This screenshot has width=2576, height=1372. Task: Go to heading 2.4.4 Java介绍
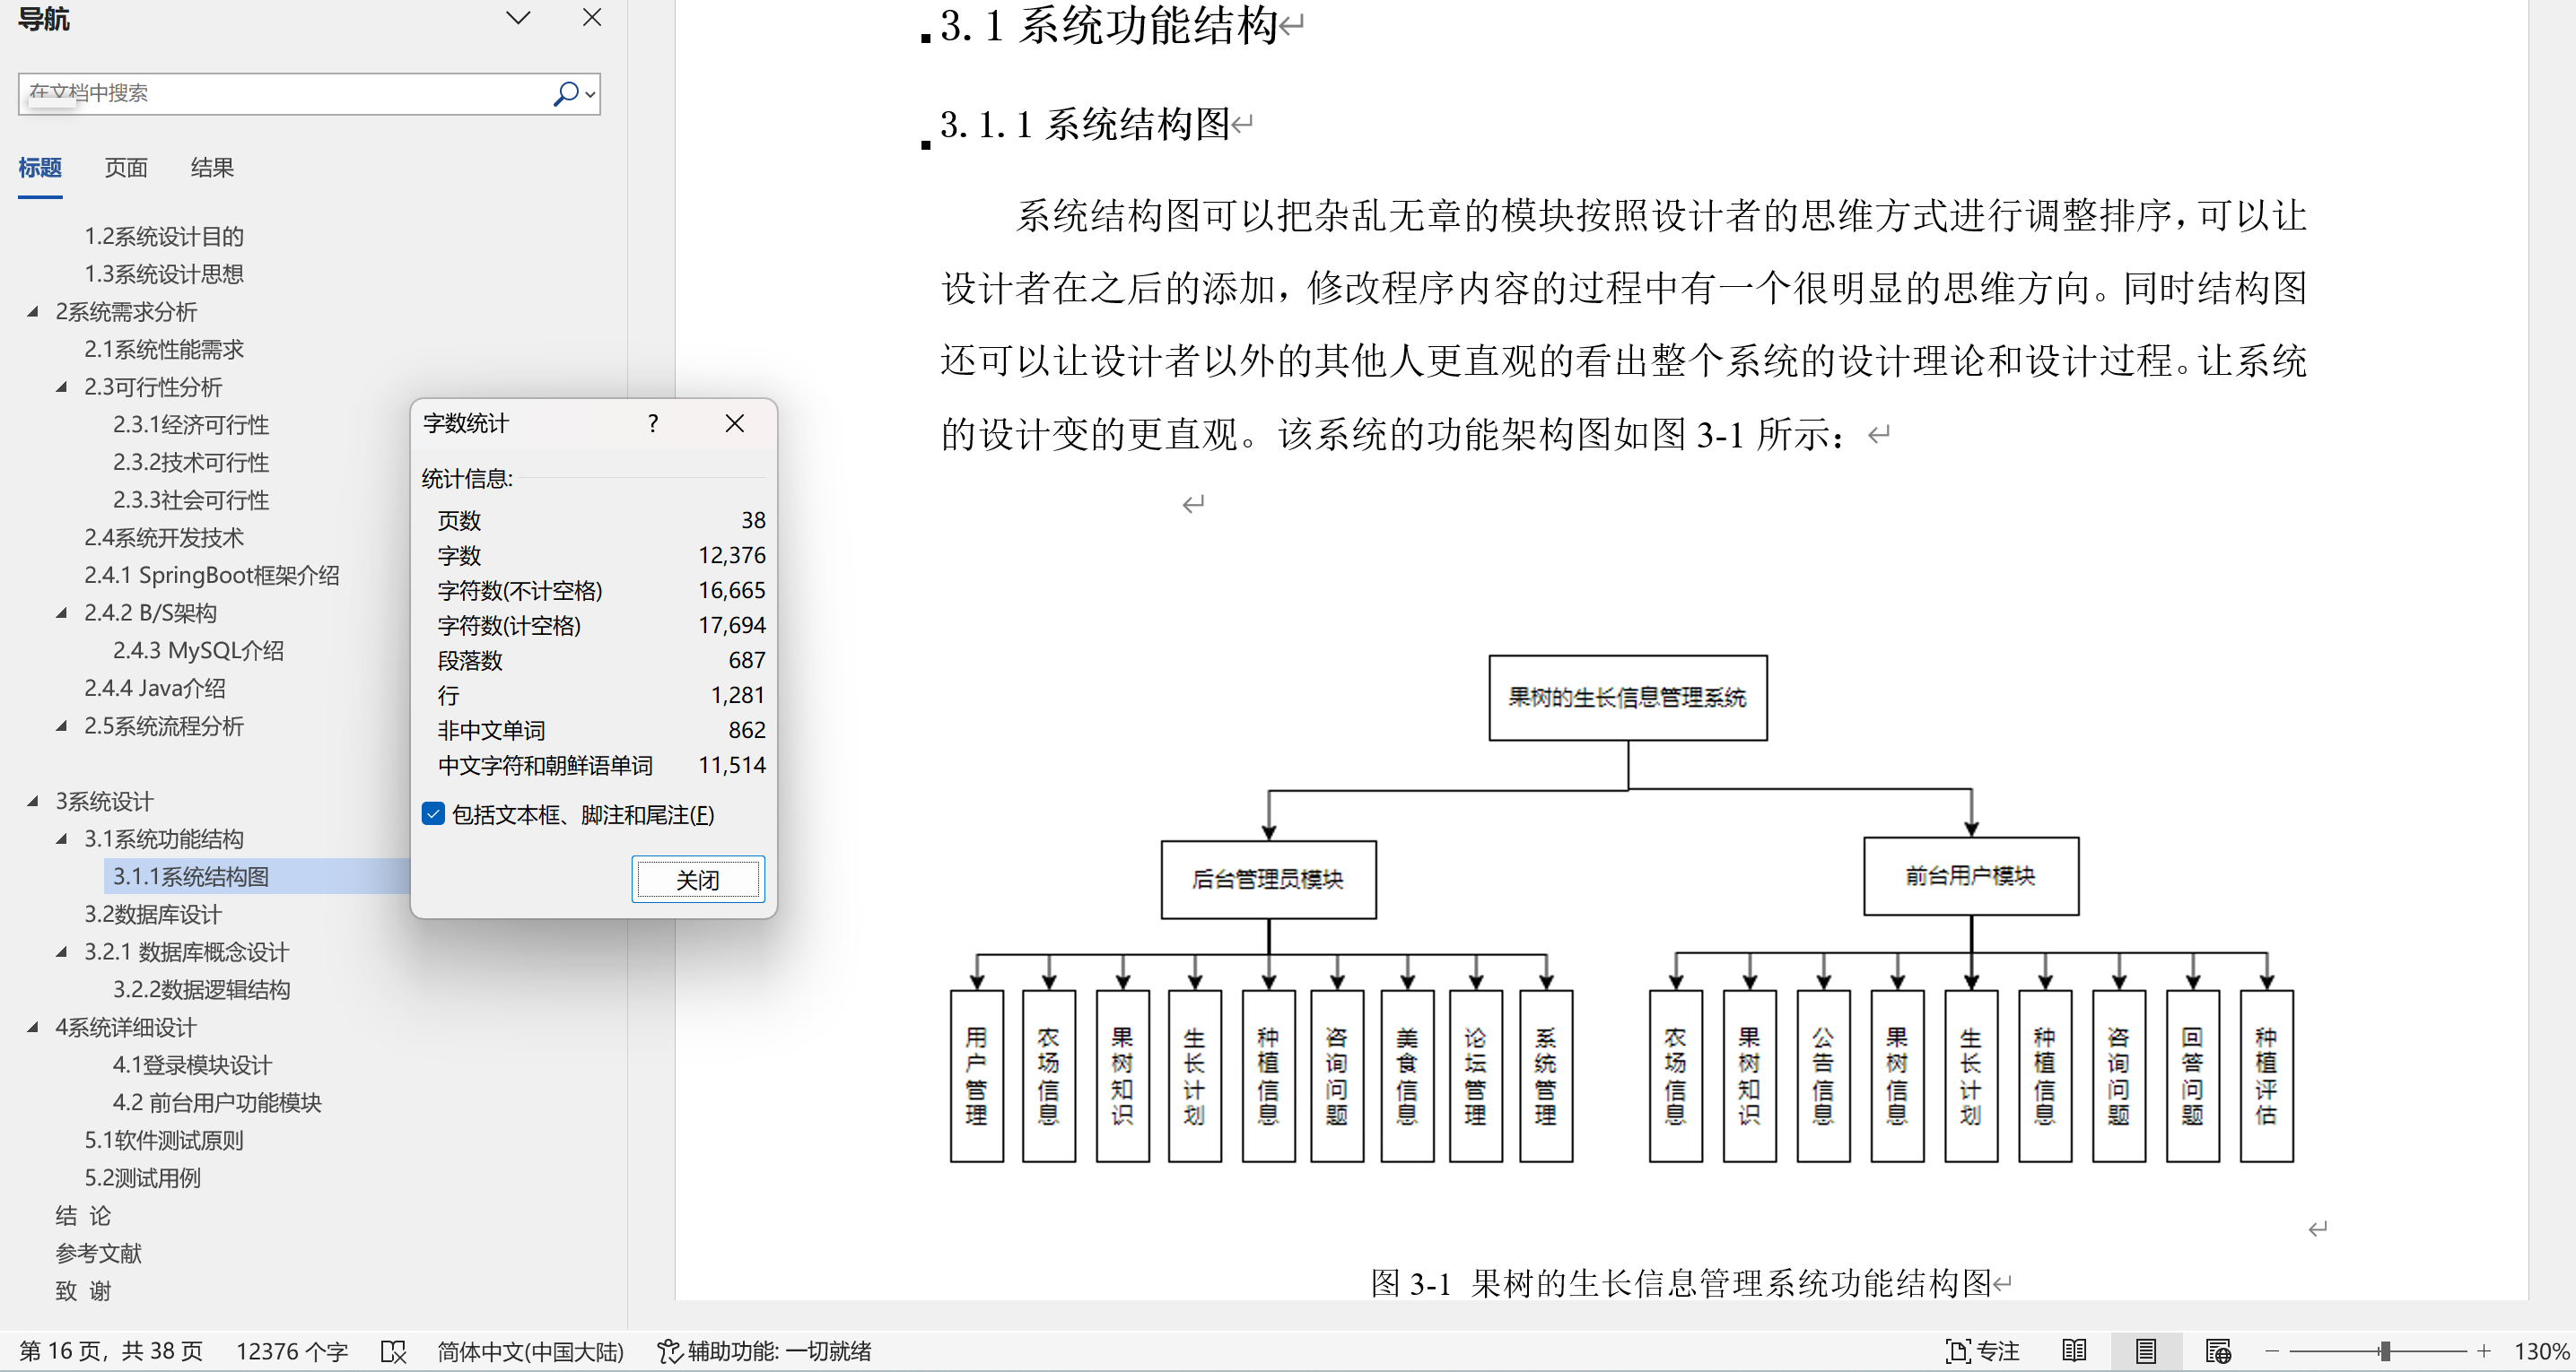tap(155, 689)
